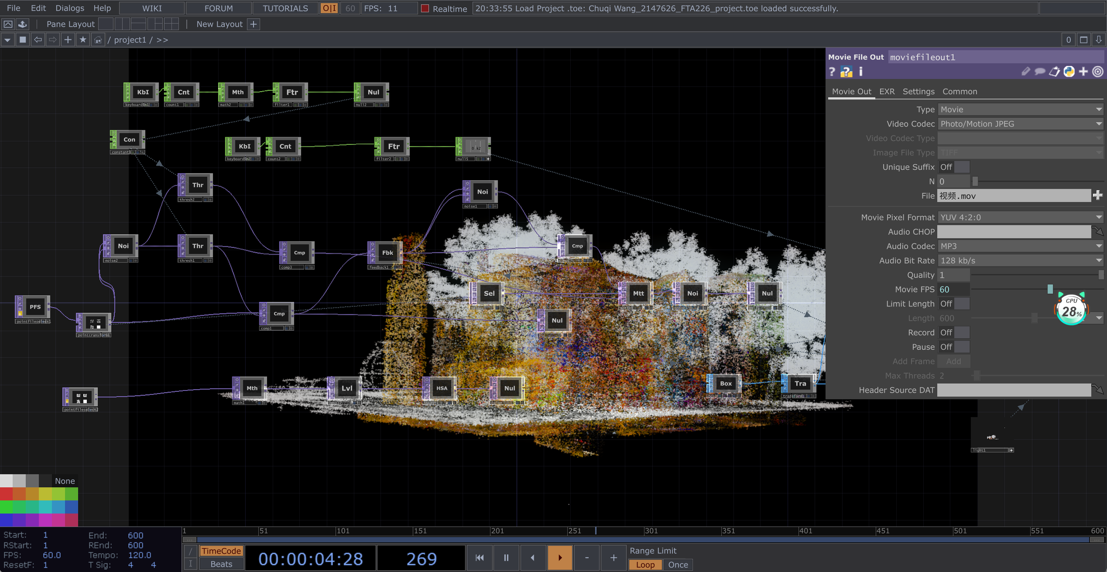The width and height of the screenshot is (1107, 572).
Task: Open the Dialogs menu
Action: tap(70, 8)
